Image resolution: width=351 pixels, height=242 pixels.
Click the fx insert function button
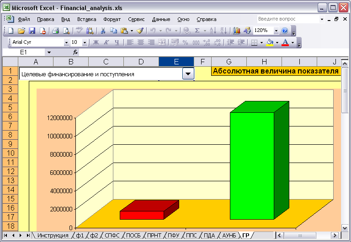click(75, 53)
